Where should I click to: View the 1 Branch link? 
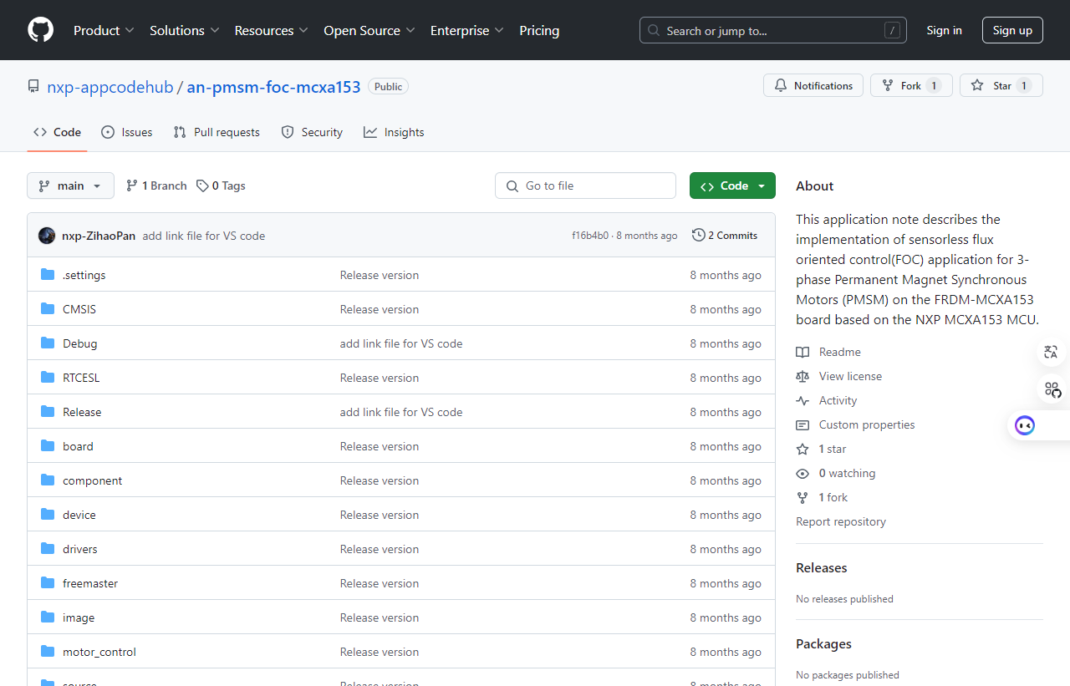156,185
